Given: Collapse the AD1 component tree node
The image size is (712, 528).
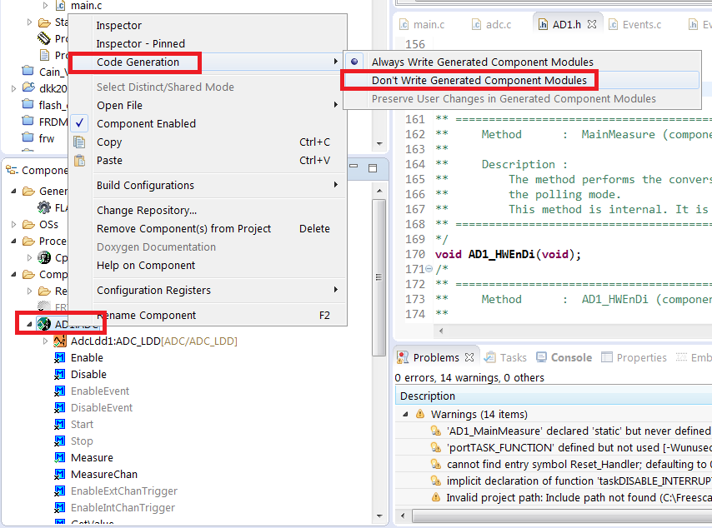Looking at the screenshot, I should pyautogui.click(x=29, y=324).
